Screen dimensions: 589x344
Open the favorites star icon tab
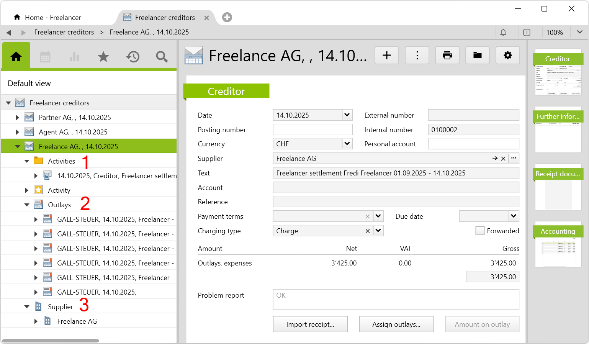(x=103, y=57)
